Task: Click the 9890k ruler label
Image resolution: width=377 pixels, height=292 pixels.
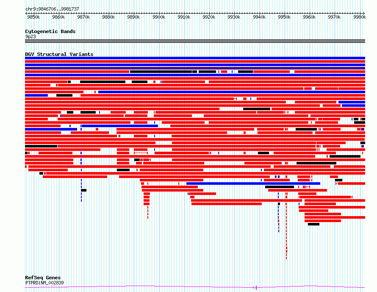Action: [133, 17]
